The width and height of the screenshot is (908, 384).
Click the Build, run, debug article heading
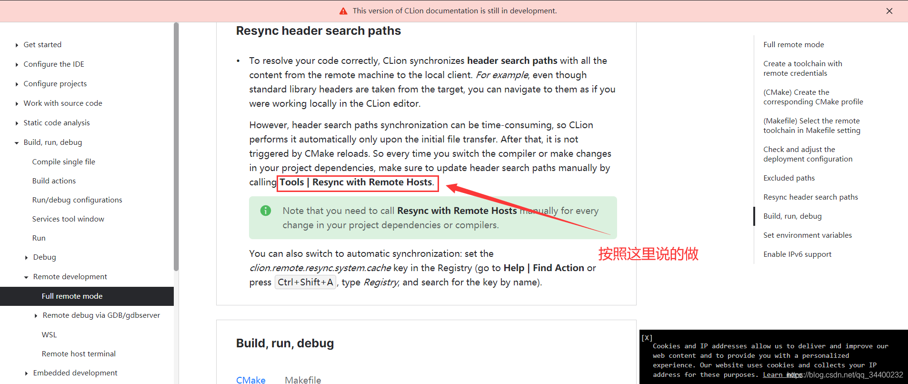click(x=285, y=343)
